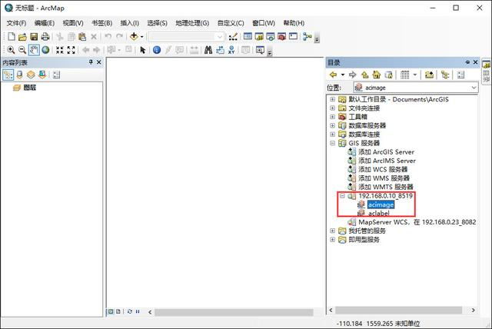Open a map document with the folder icon
The width and height of the screenshot is (492, 329).
[22, 37]
